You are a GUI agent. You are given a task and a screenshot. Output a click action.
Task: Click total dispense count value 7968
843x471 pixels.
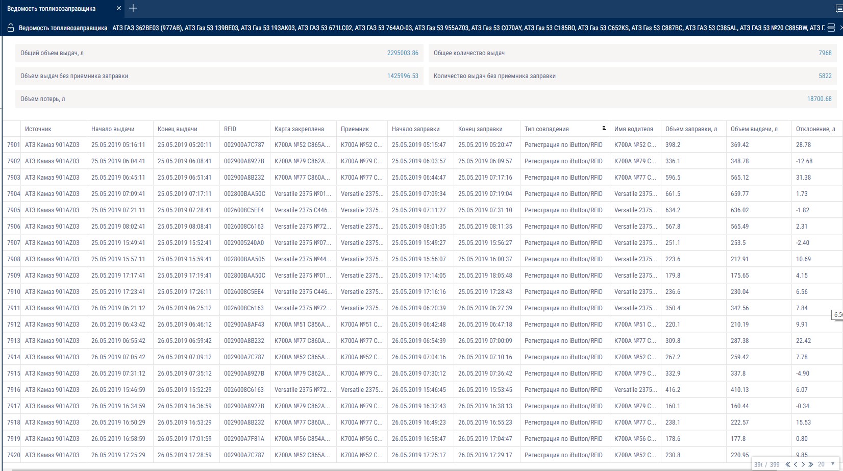(x=825, y=53)
